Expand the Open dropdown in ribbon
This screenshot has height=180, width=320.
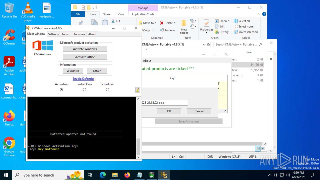pos(228,21)
